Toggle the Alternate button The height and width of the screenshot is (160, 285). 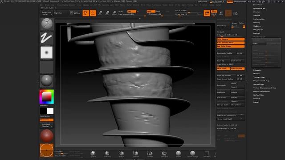(x=46, y=120)
